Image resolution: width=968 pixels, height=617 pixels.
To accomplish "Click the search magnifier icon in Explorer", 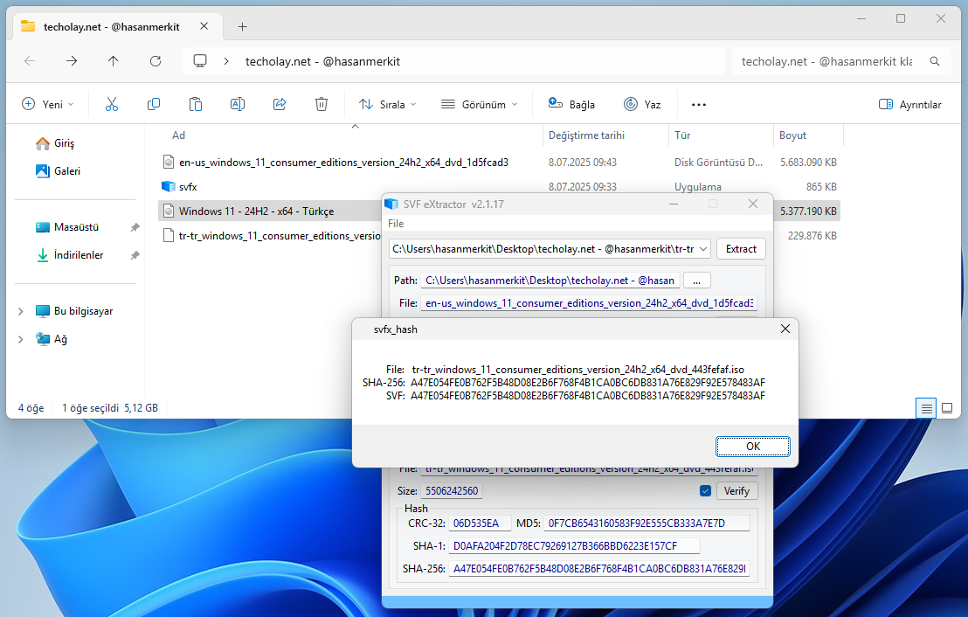I will 935,61.
